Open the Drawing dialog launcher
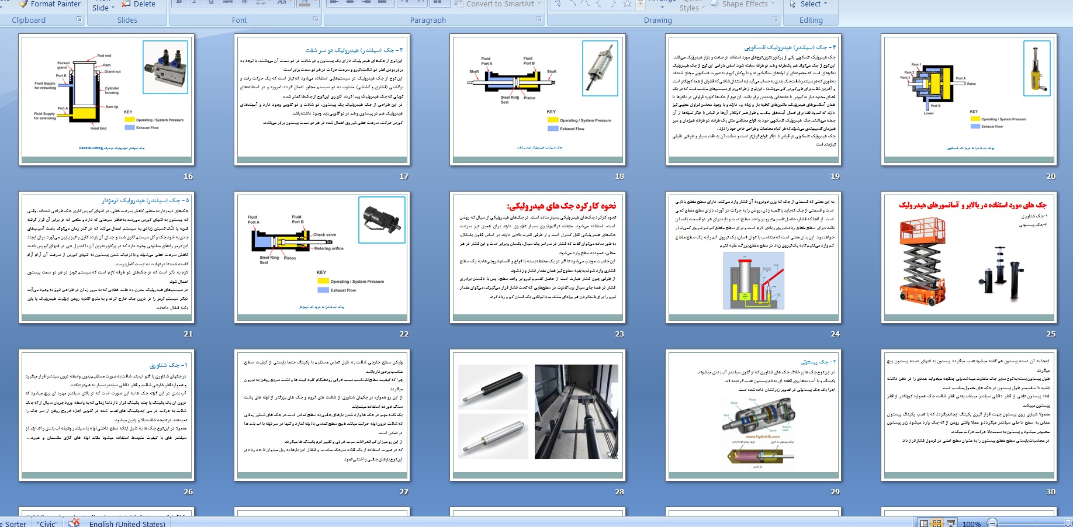 pyautogui.click(x=776, y=19)
